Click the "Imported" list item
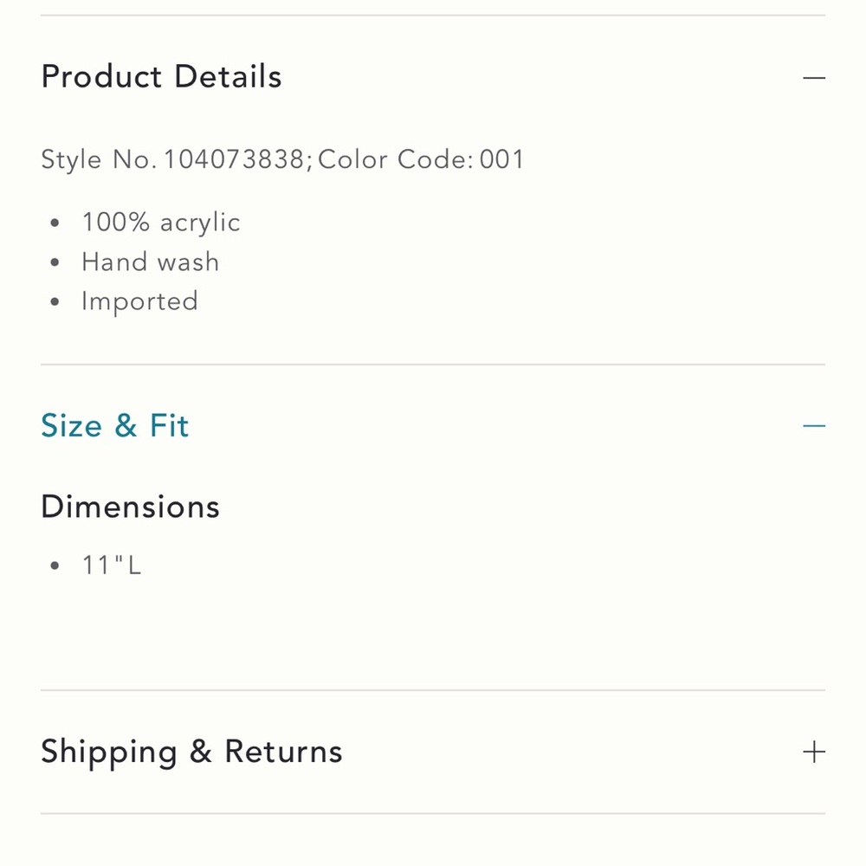The image size is (866, 866). tap(139, 301)
